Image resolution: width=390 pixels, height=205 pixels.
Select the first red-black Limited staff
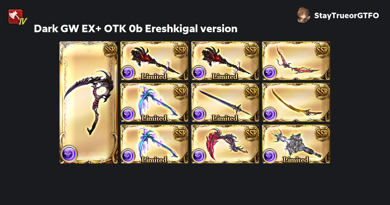154,61
